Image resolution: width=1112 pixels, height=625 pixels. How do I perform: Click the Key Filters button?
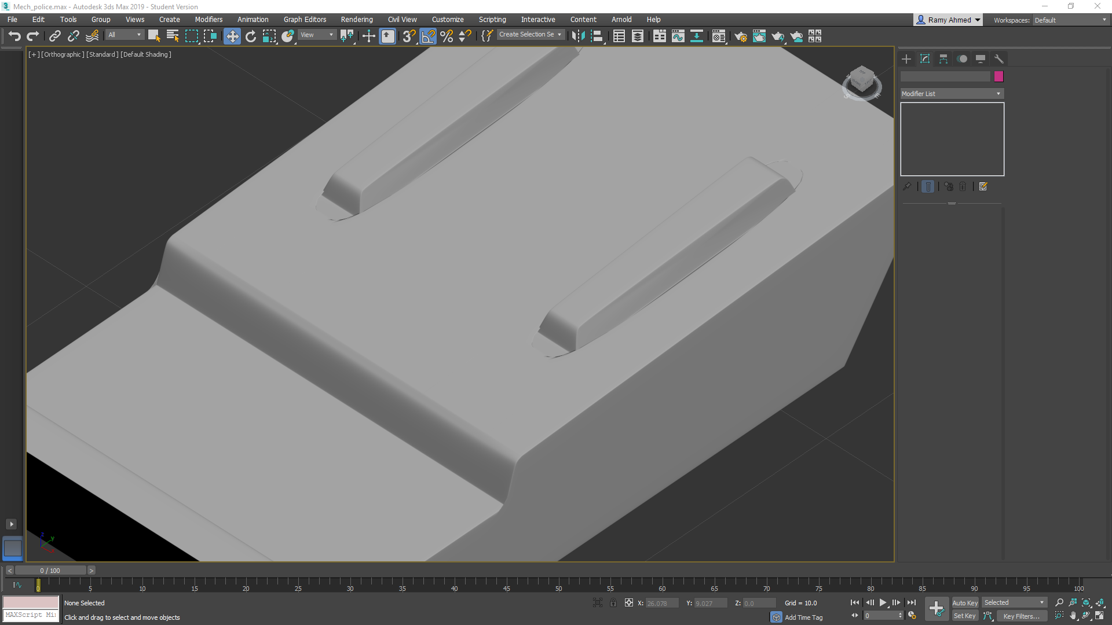point(1022,616)
